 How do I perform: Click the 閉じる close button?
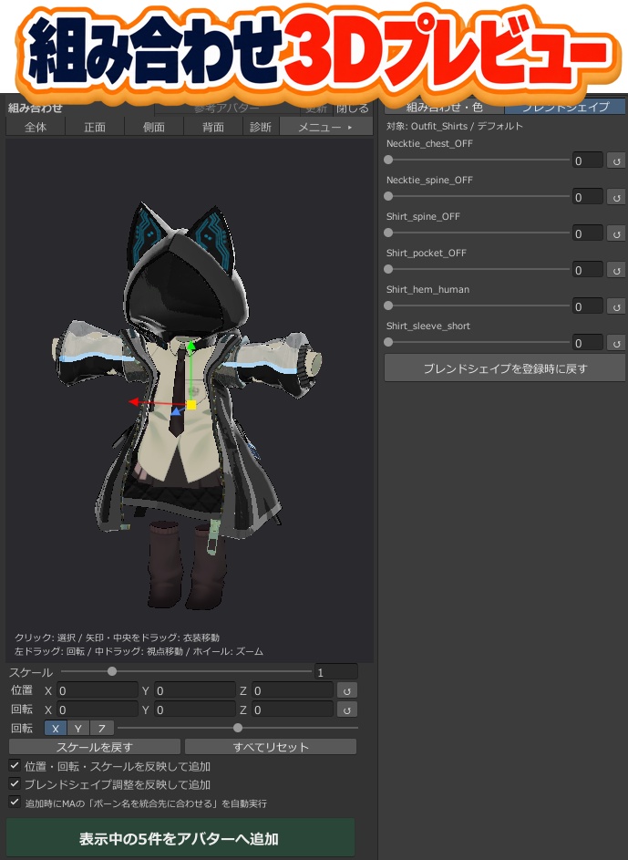(353, 108)
